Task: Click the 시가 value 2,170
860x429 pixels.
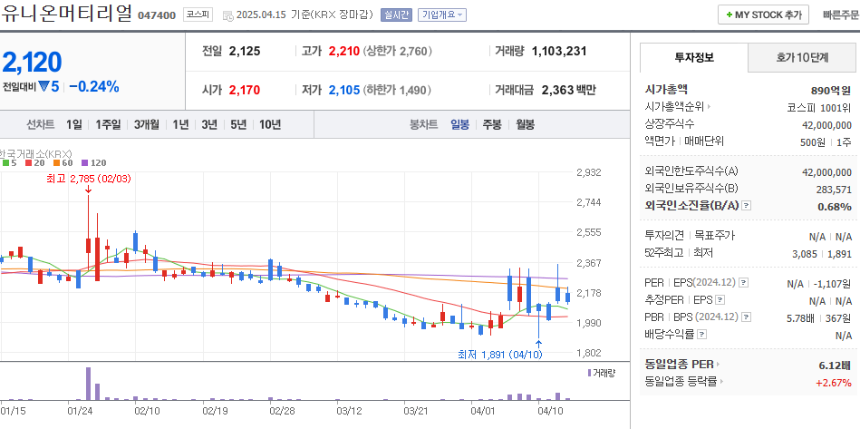Action: [245, 91]
